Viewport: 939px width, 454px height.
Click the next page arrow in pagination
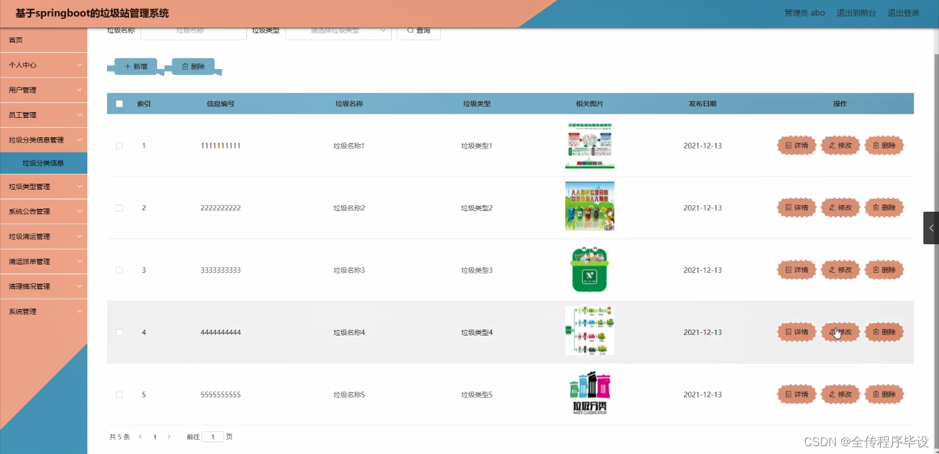click(169, 436)
